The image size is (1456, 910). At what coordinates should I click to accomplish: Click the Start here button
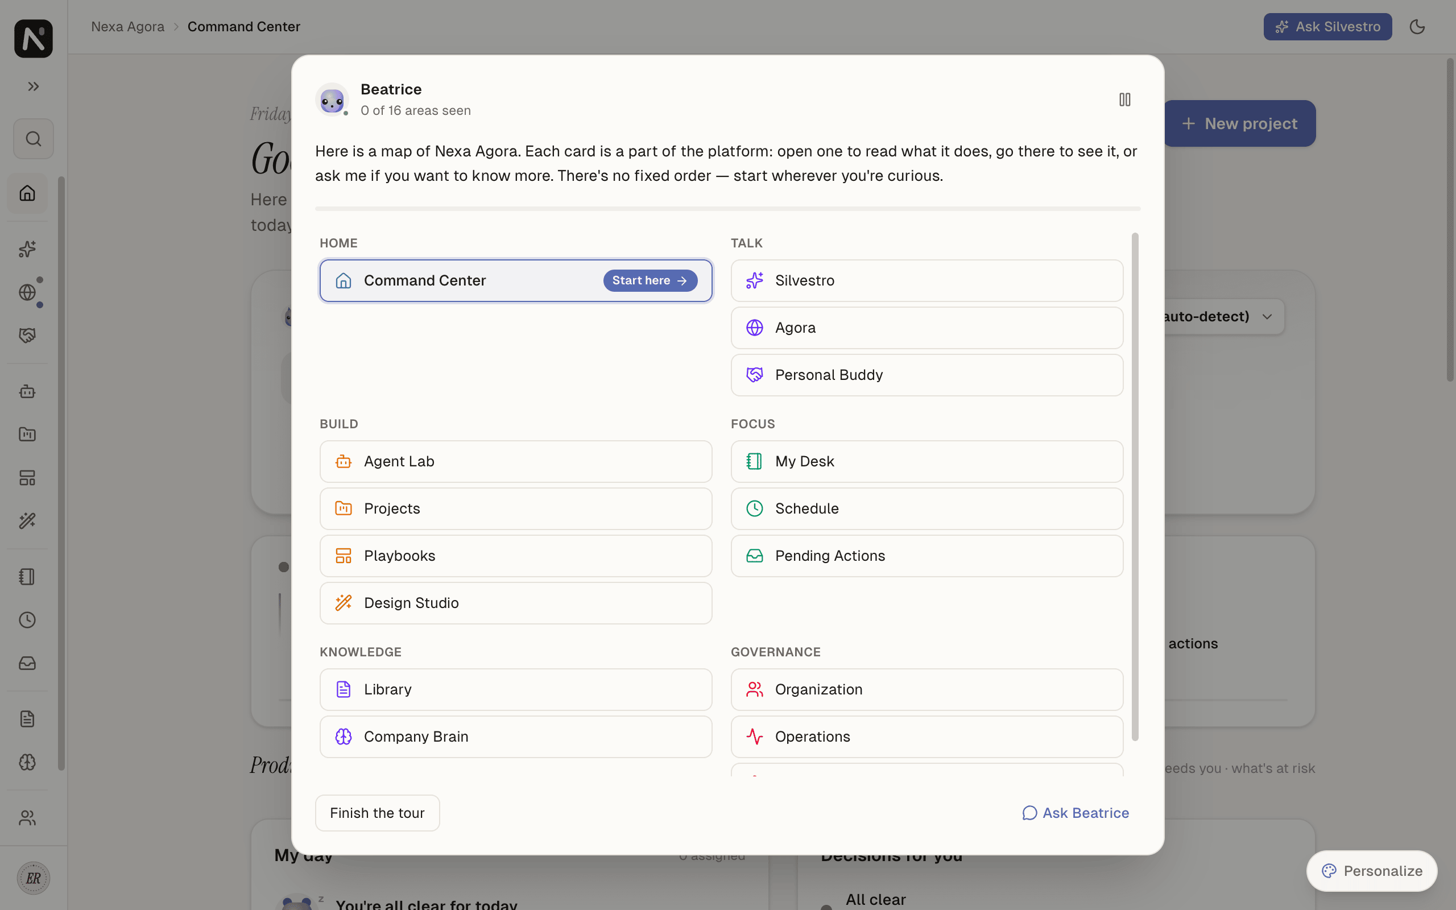coord(650,280)
